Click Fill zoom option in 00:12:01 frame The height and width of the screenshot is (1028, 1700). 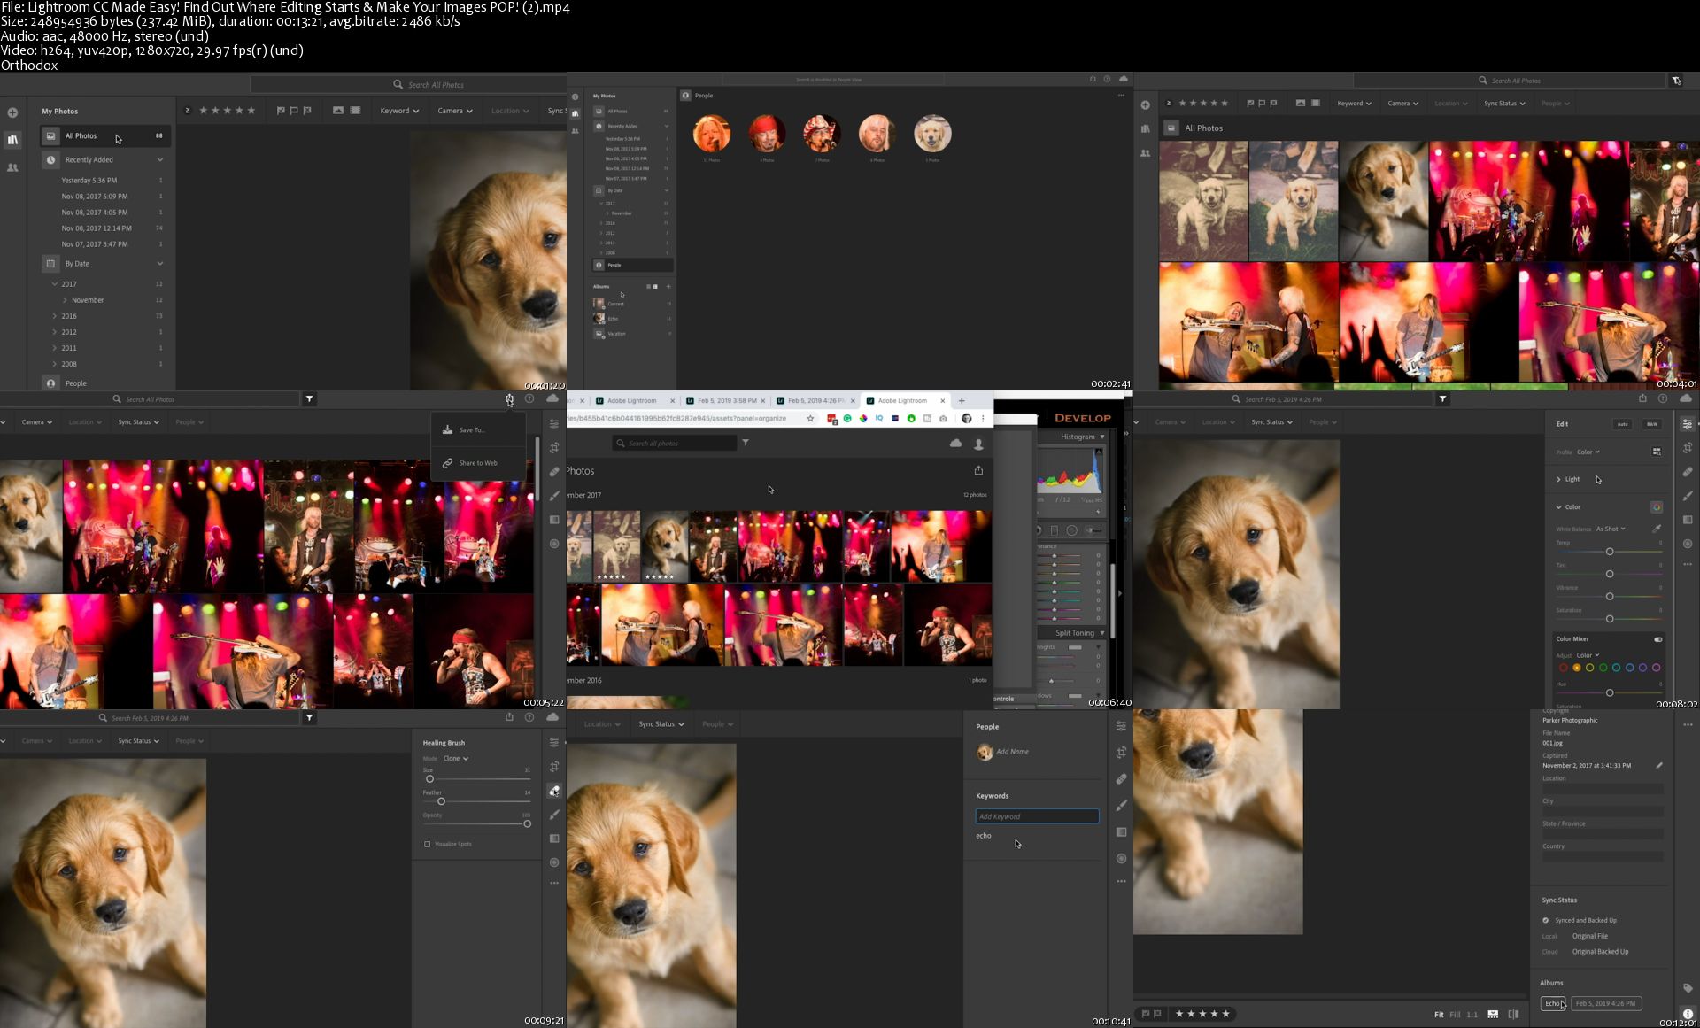(1455, 1015)
